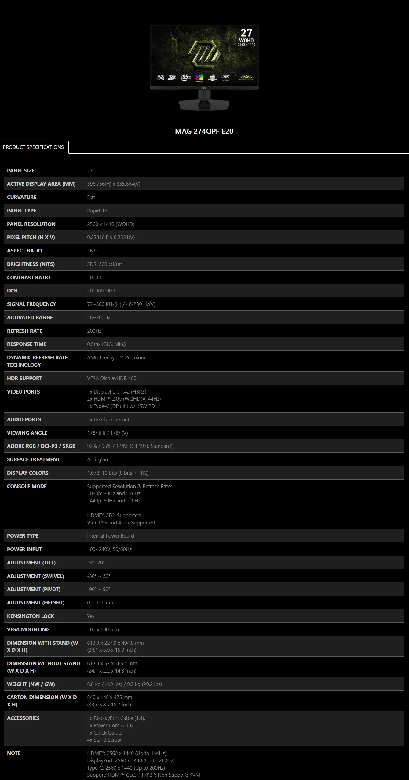Click the 0.5ms GtG response badge
The height and width of the screenshot is (780, 409).
tap(186, 78)
